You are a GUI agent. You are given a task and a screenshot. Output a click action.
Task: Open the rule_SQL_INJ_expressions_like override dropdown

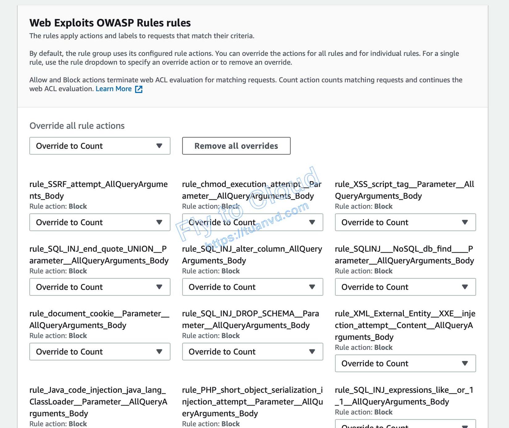[x=405, y=425]
